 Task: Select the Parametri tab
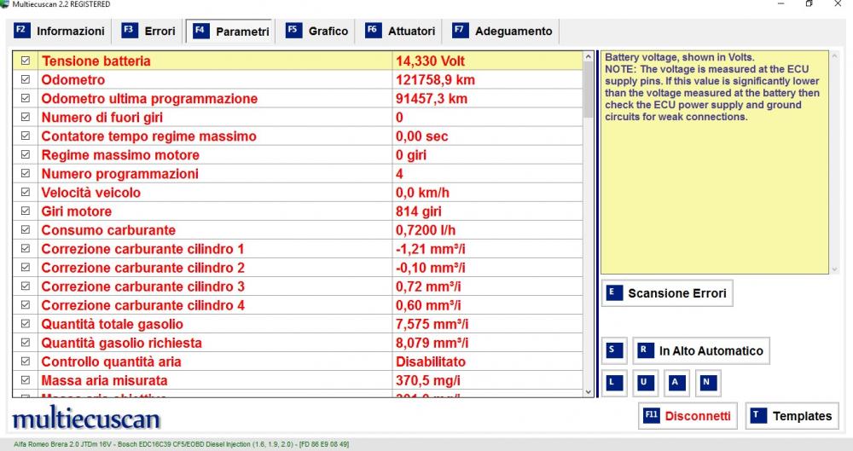[231, 31]
